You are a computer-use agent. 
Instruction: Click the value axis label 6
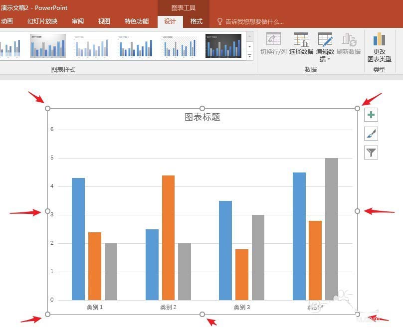[52, 129]
